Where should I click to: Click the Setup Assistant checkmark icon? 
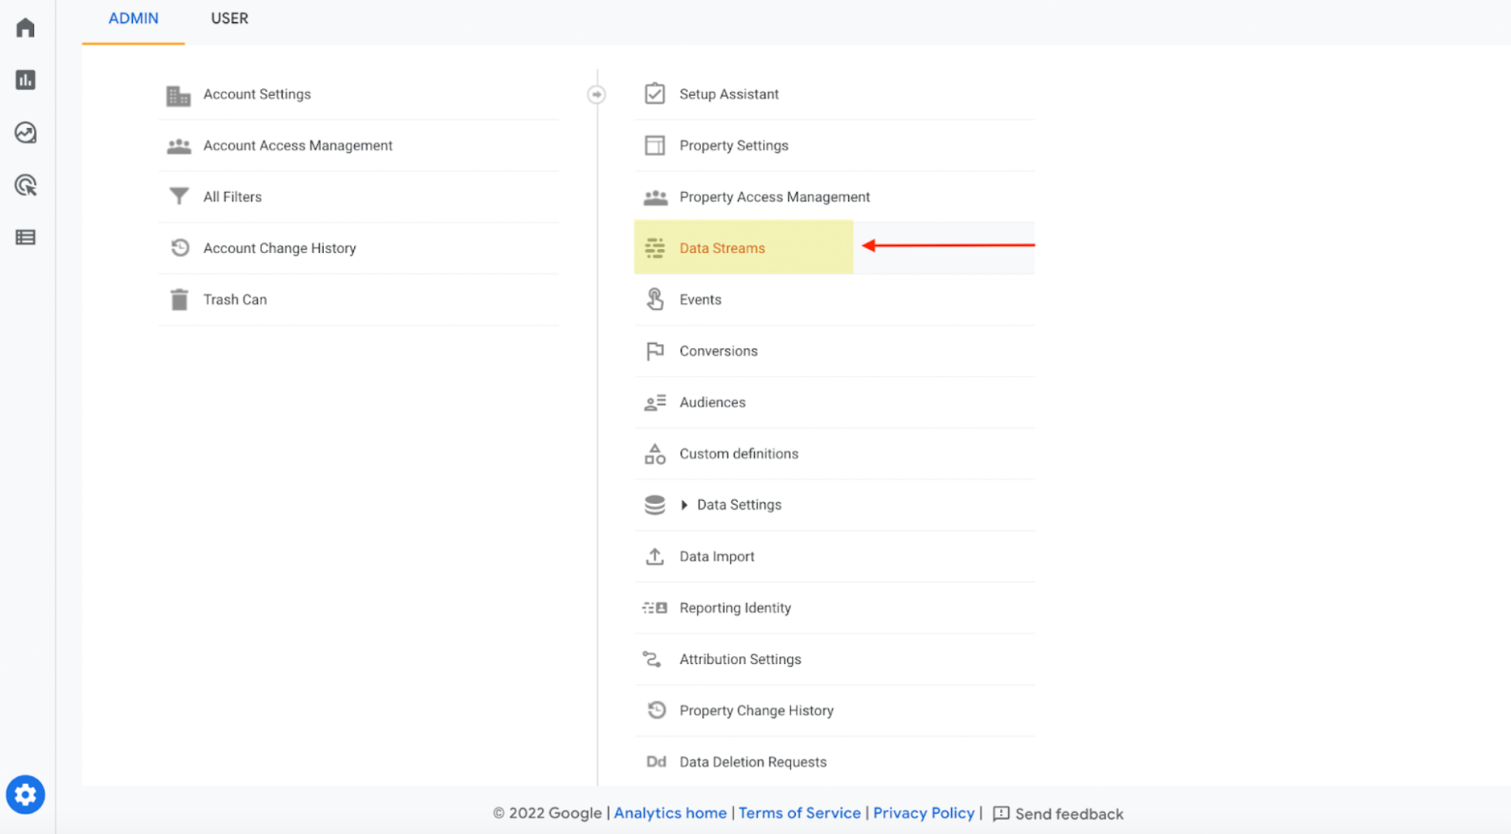[x=655, y=94]
